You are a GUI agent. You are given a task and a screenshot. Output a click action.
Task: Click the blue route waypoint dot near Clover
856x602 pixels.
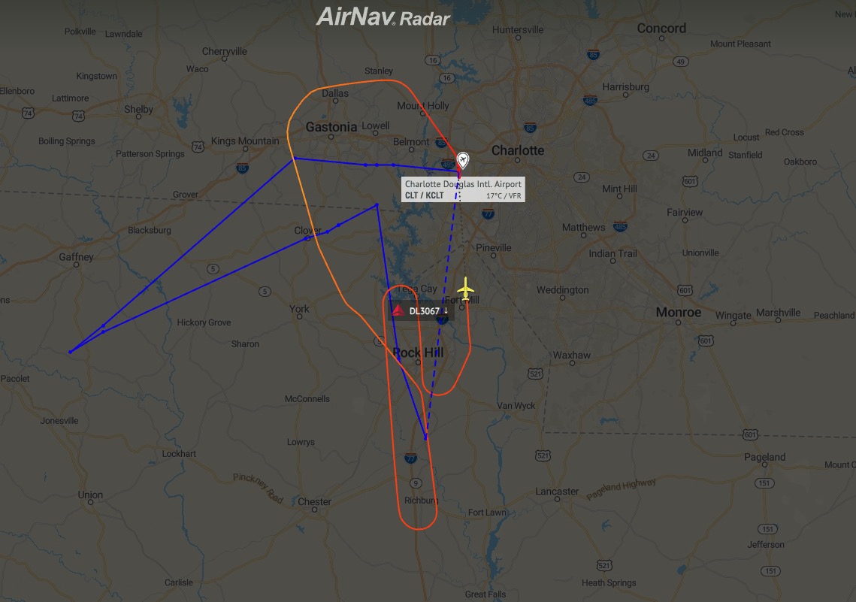tap(307, 238)
